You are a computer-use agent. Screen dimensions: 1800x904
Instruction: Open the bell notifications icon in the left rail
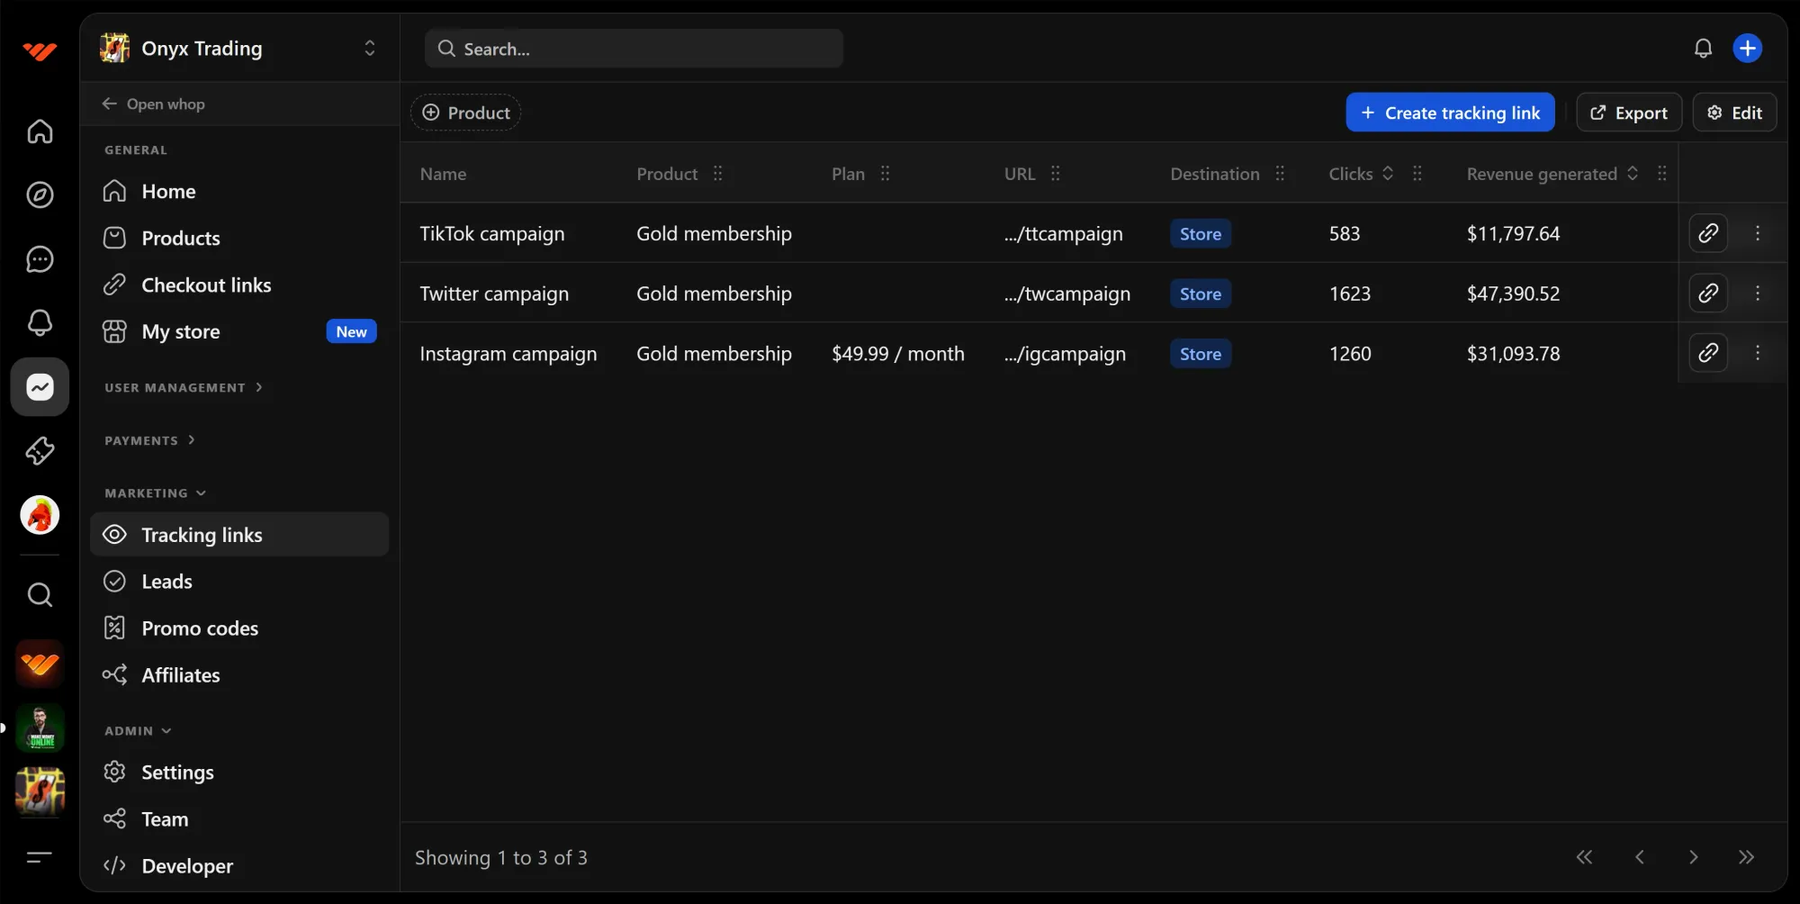click(x=40, y=322)
